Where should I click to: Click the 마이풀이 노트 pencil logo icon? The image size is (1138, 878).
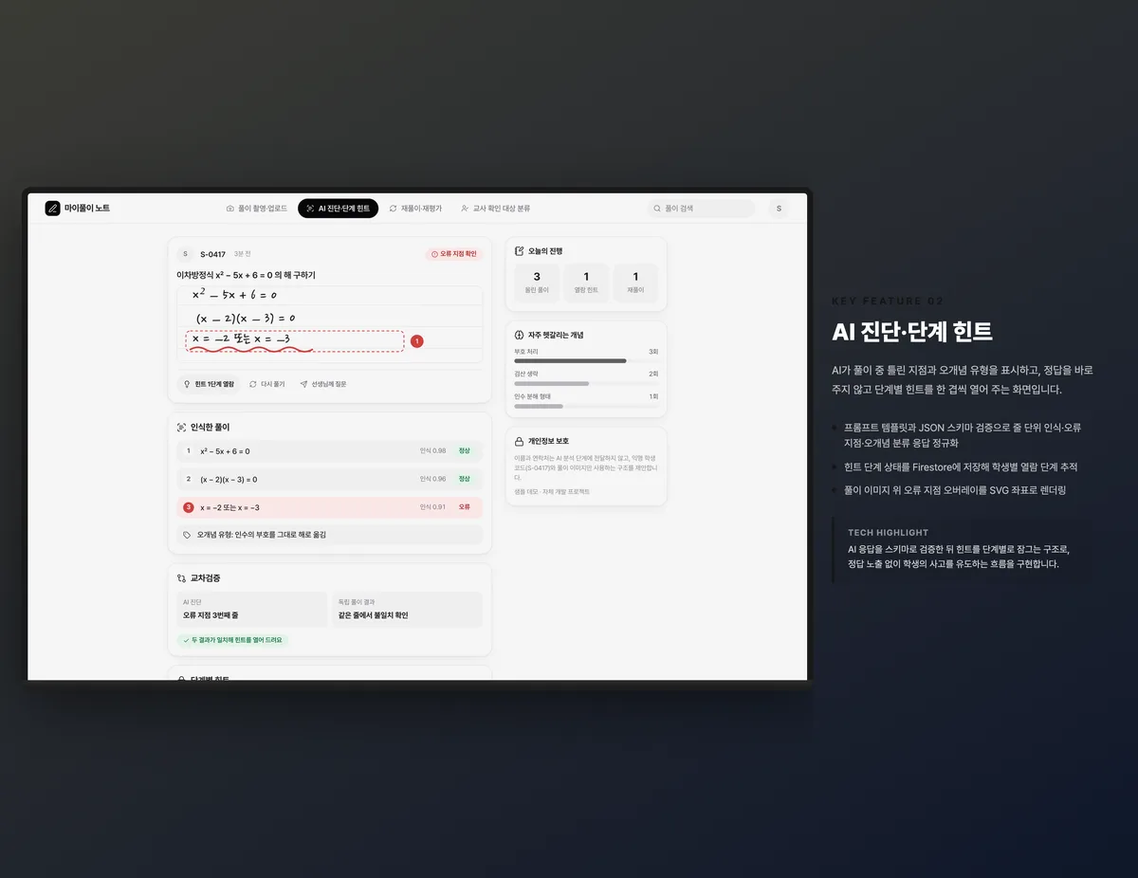52,208
